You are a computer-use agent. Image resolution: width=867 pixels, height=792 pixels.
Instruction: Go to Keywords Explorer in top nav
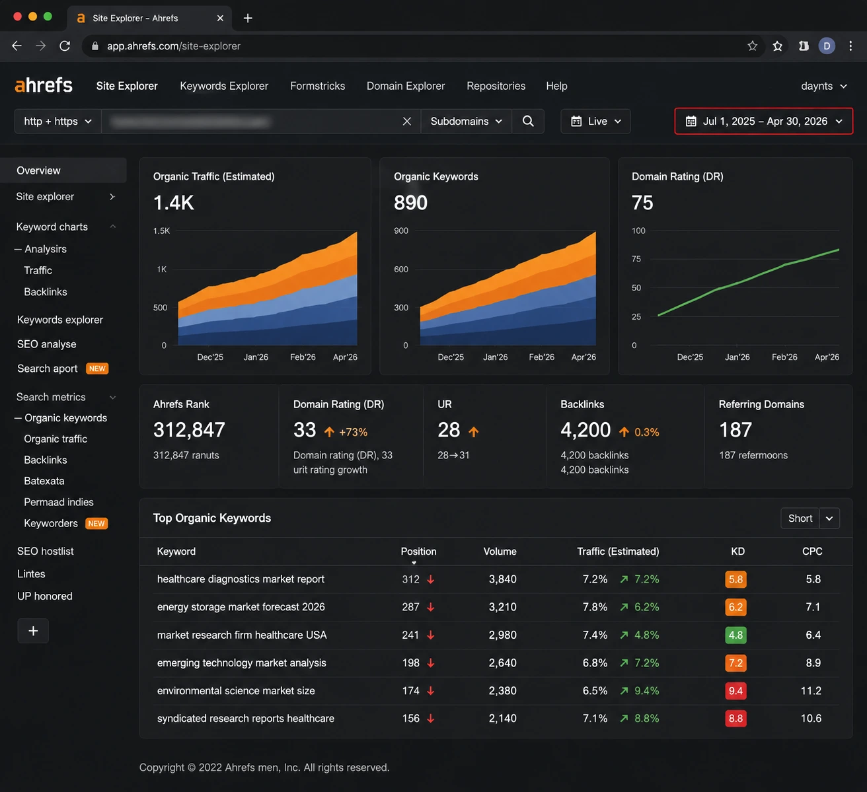pos(224,86)
